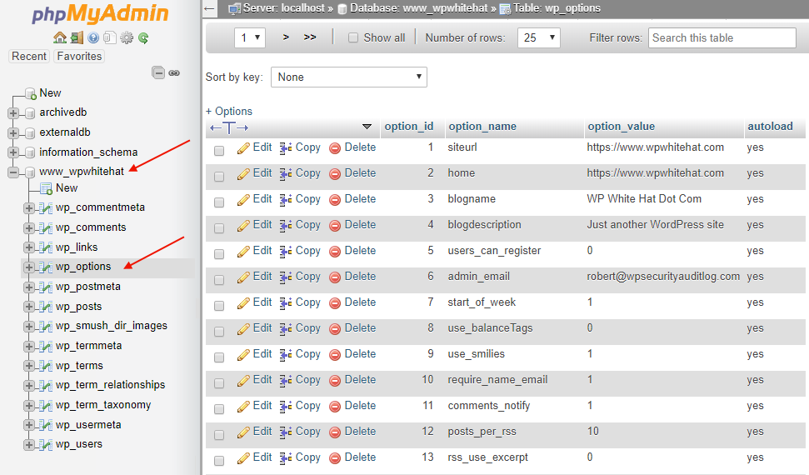Click the Filter rows search field

coord(722,37)
